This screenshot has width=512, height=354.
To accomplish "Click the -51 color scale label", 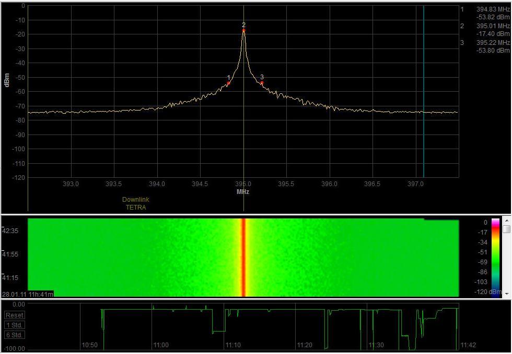I will pos(483,252).
